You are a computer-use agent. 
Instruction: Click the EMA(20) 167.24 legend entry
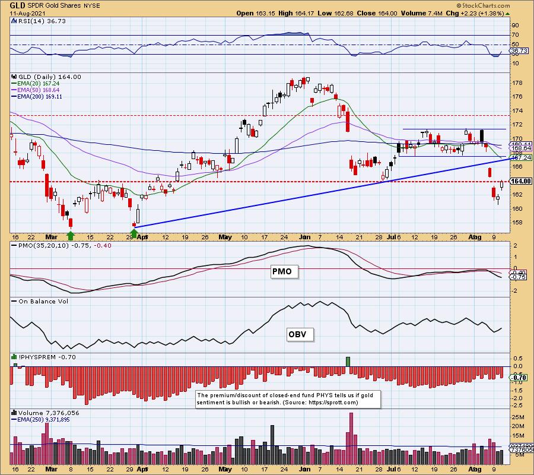click(x=36, y=84)
